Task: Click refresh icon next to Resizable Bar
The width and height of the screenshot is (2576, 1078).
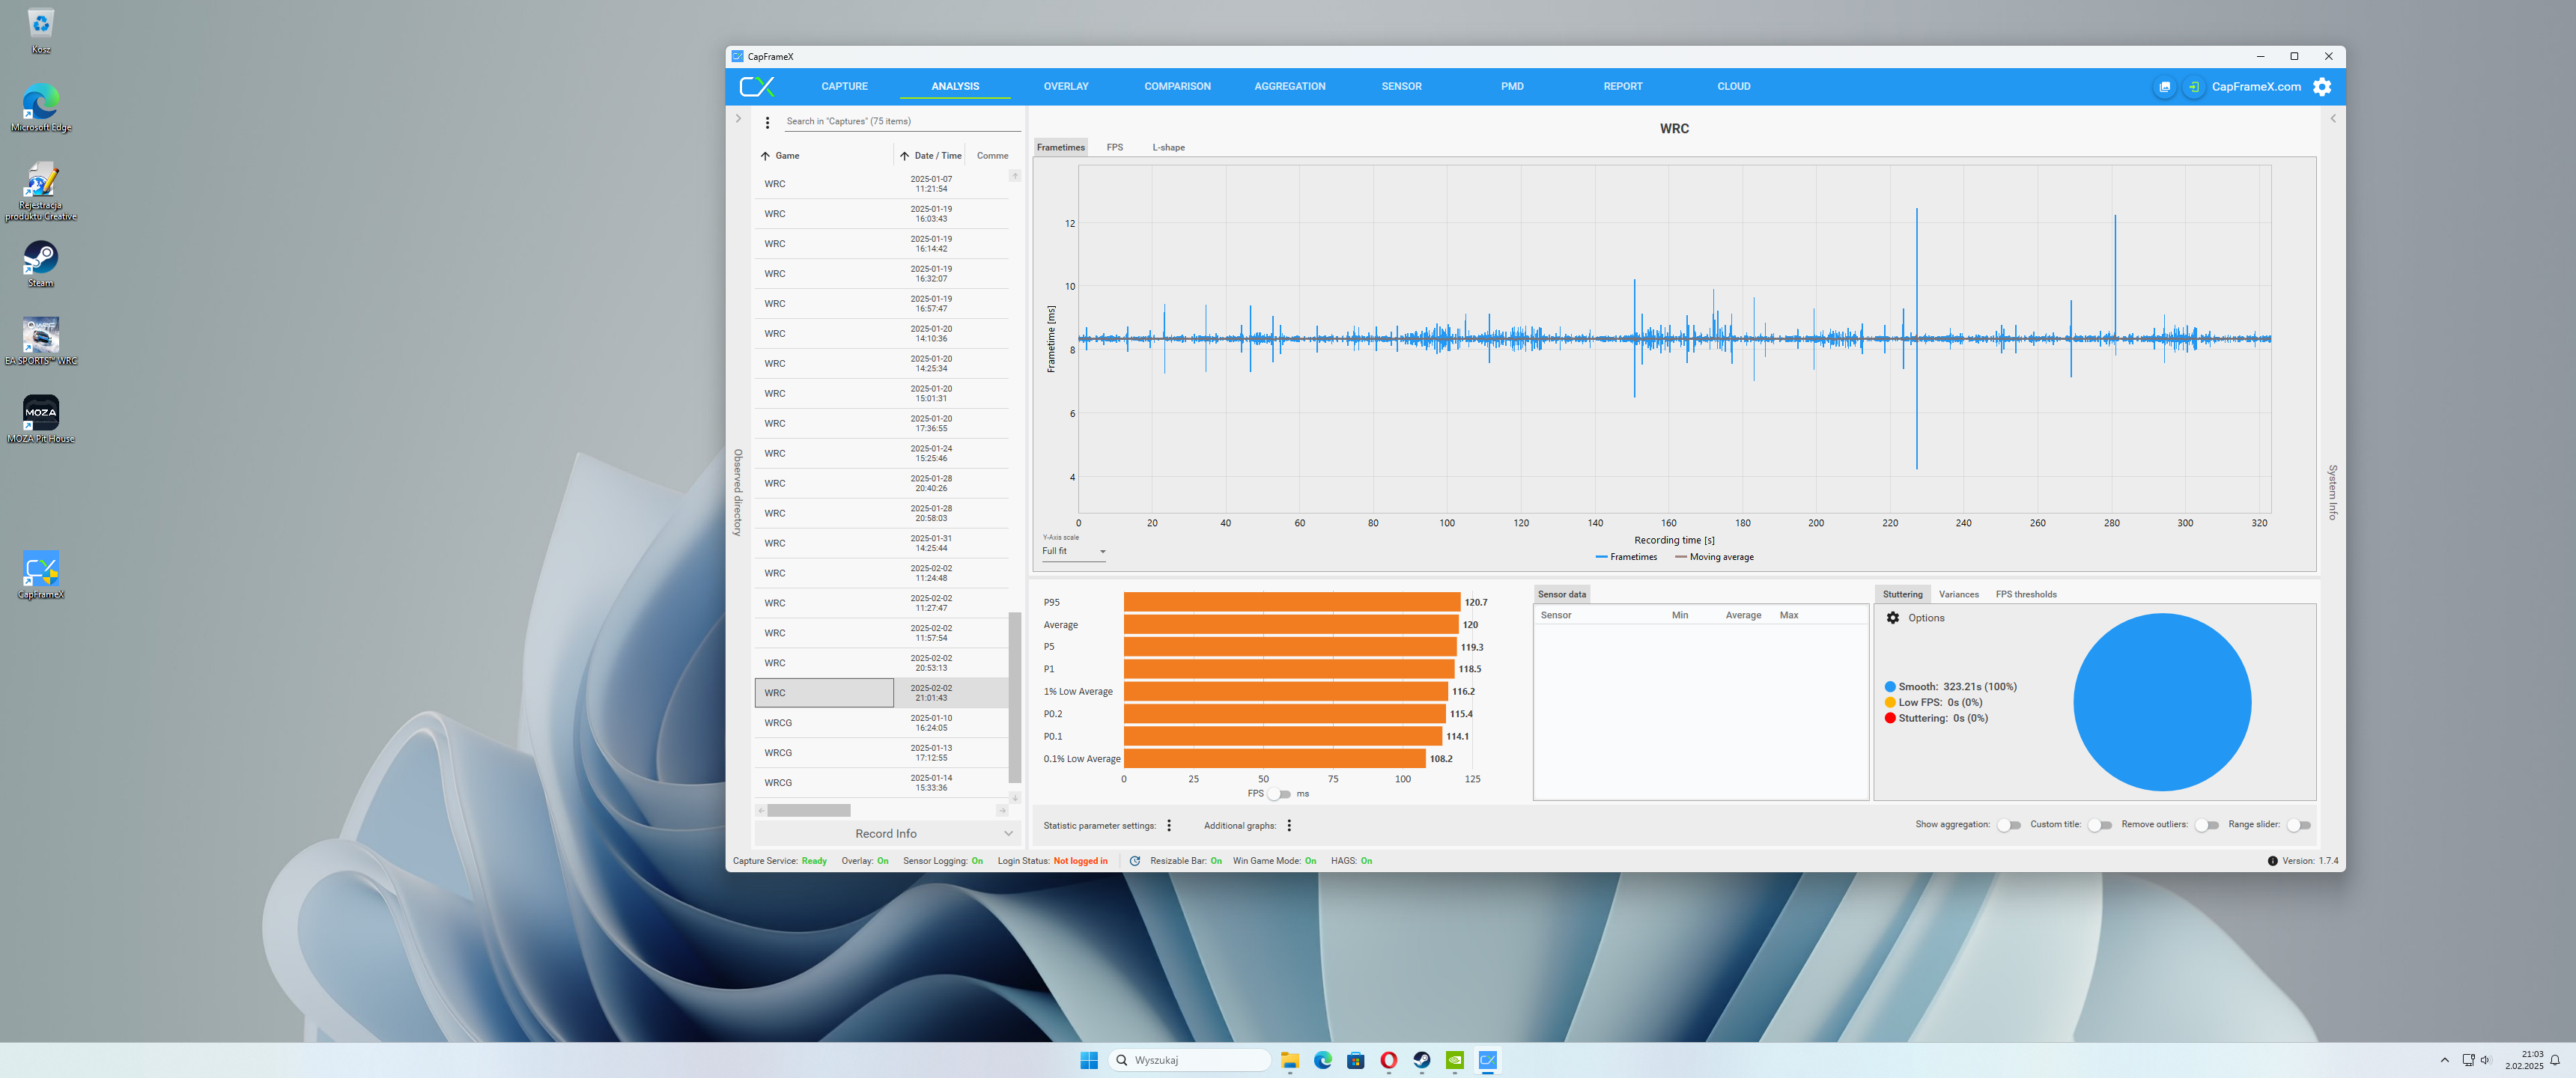Action: [x=1135, y=861]
